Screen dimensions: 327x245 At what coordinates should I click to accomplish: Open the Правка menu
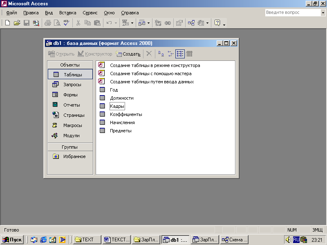(x=31, y=13)
